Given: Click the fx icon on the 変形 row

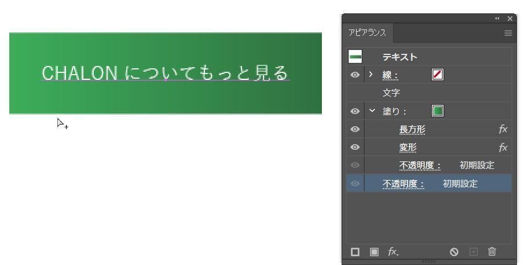Looking at the screenshot, I should pyautogui.click(x=503, y=147).
